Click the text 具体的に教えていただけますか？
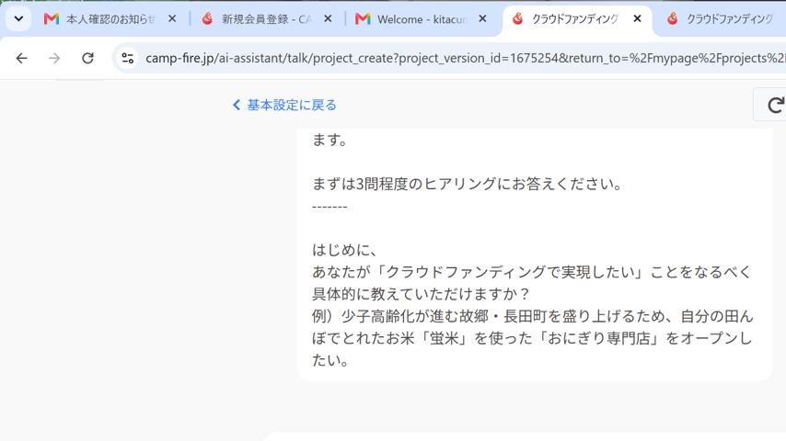786x441 pixels. click(422, 294)
